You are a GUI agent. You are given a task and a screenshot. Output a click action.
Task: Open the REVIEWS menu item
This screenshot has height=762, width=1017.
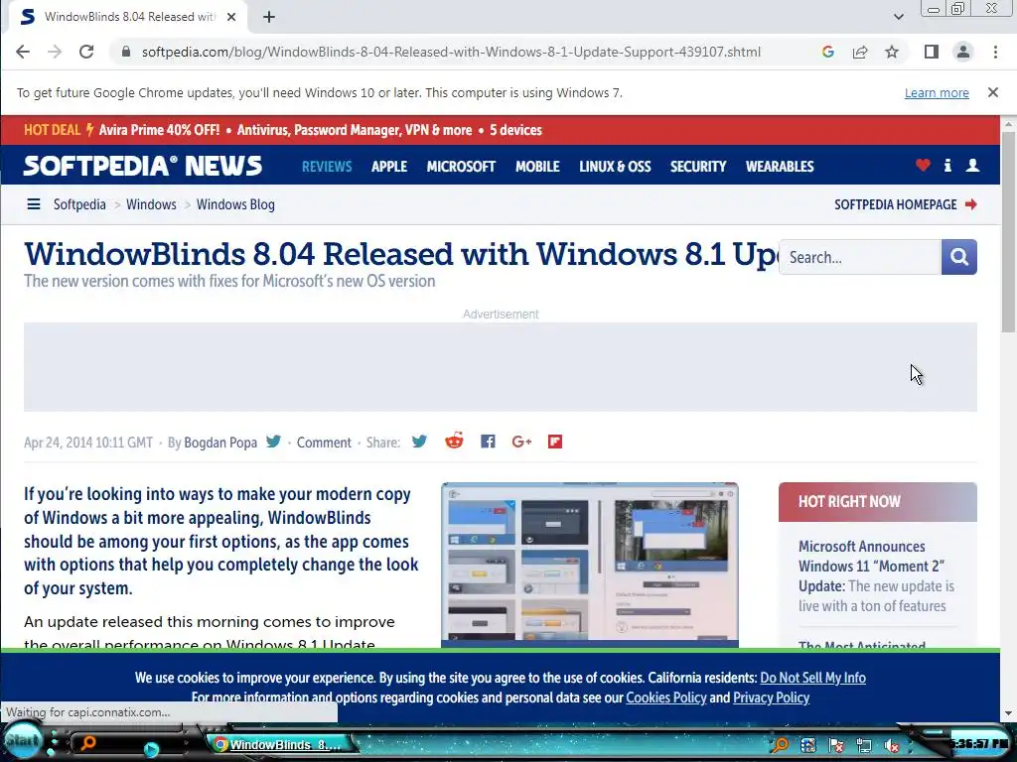[x=327, y=167]
